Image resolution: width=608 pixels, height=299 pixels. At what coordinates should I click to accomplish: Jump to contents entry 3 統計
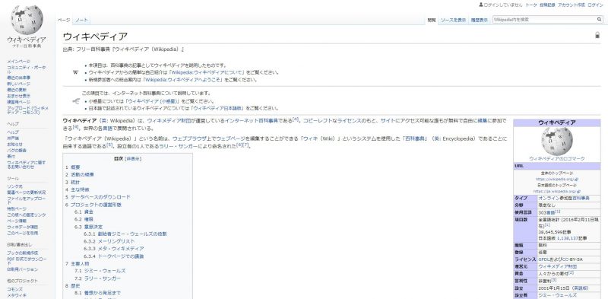pos(72,182)
